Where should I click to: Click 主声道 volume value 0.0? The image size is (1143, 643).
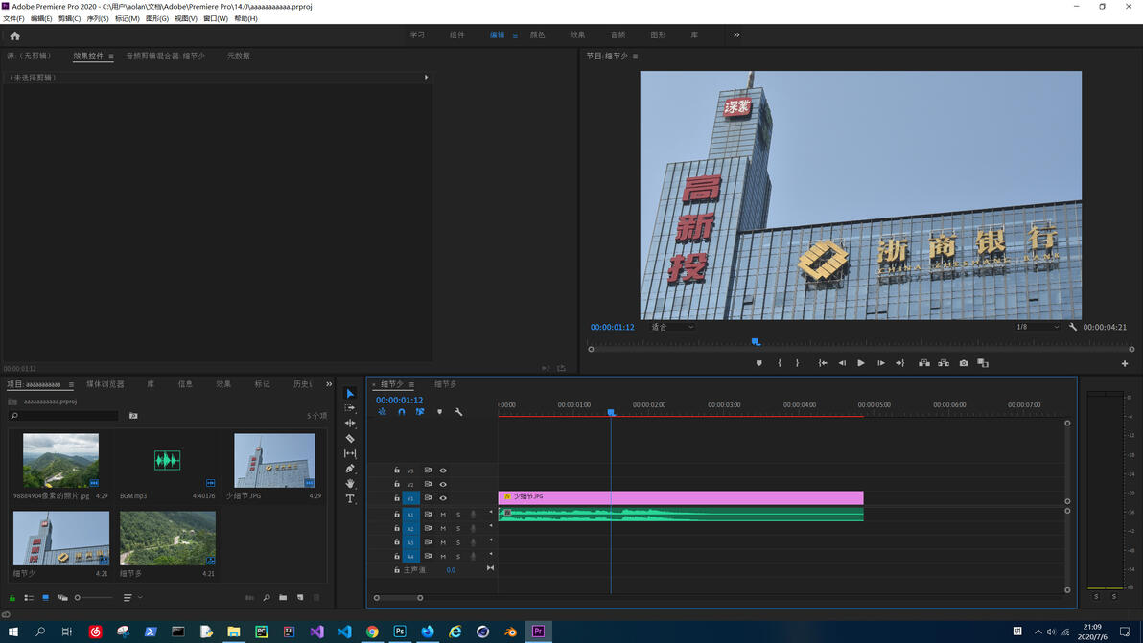click(x=451, y=570)
